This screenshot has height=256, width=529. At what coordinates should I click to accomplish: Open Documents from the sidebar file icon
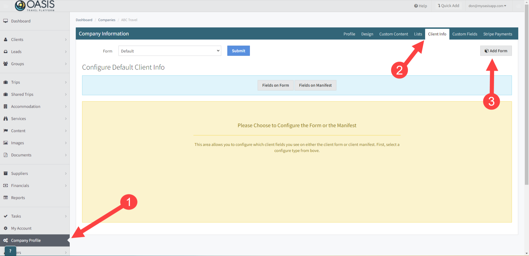click(x=6, y=155)
